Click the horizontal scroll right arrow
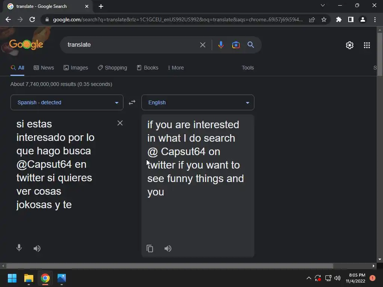 pos(374,266)
